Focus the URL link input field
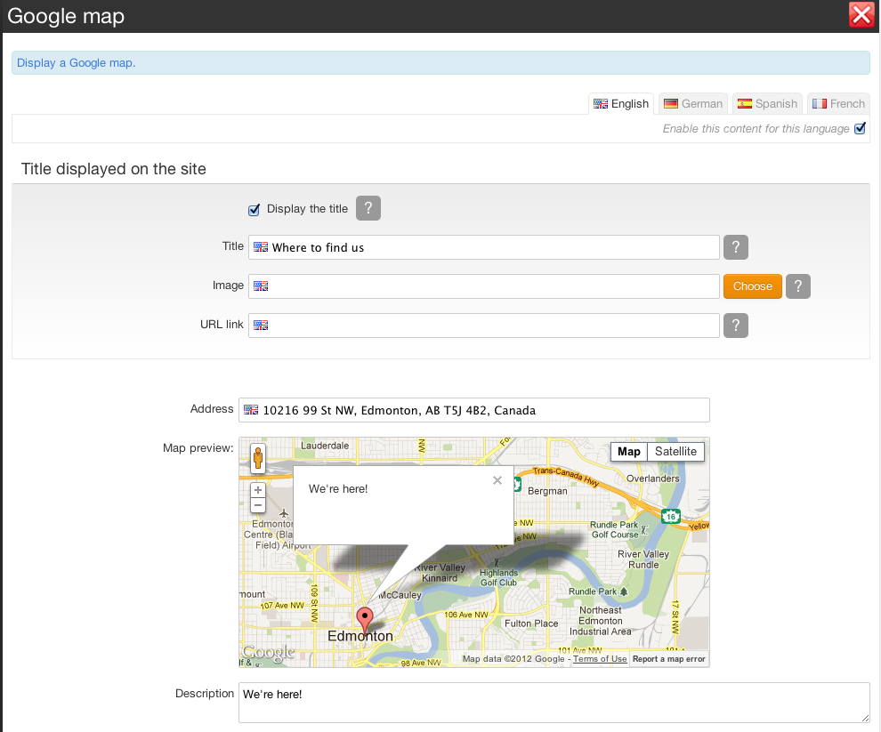 (x=484, y=326)
